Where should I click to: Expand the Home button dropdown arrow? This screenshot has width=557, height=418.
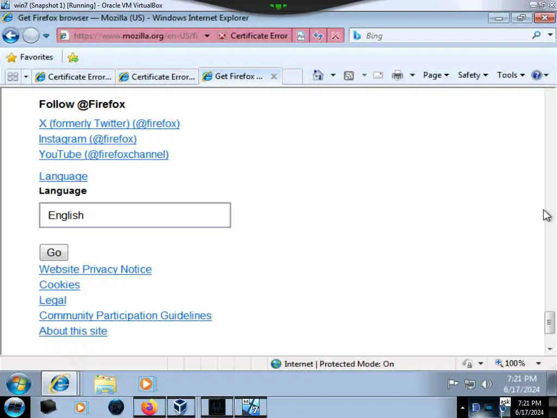pyautogui.click(x=333, y=75)
